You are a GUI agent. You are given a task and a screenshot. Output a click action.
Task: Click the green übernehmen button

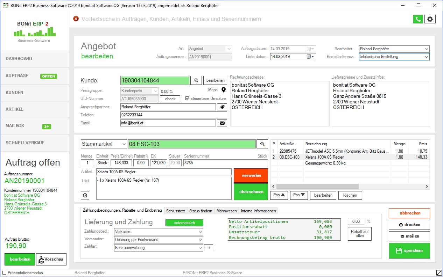[251, 192]
